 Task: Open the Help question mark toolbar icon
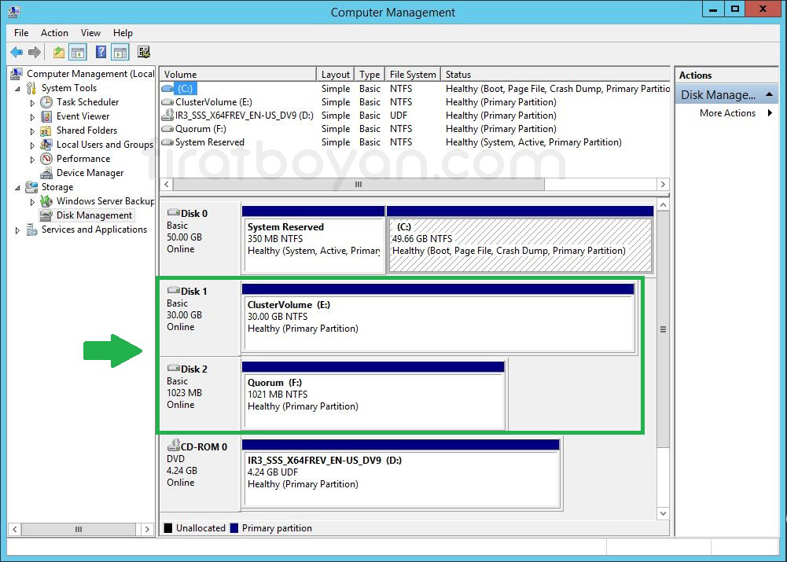coord(101,52)
